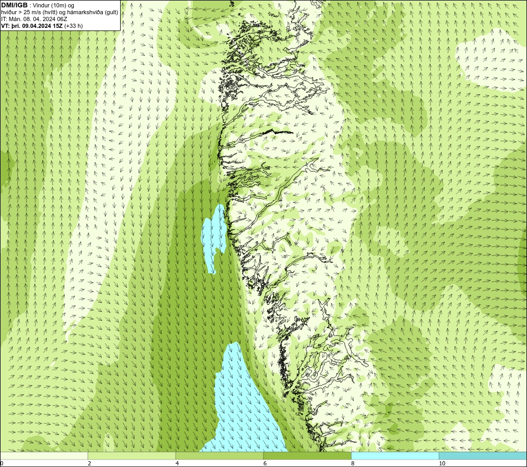Click the 4–6 m/s green legend swatch
Viewport: 527px width, 467px height.
point(219,456)
